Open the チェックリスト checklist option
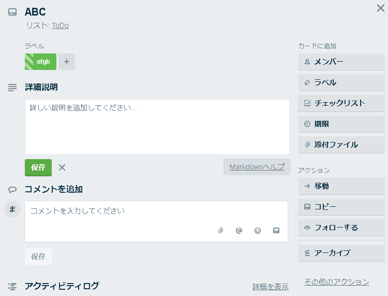This screenshot has width=388, height=296. pyautogui.click(x=341, y=103)
